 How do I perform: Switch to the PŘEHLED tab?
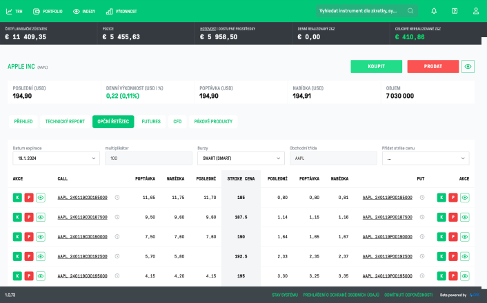(23, 122)
